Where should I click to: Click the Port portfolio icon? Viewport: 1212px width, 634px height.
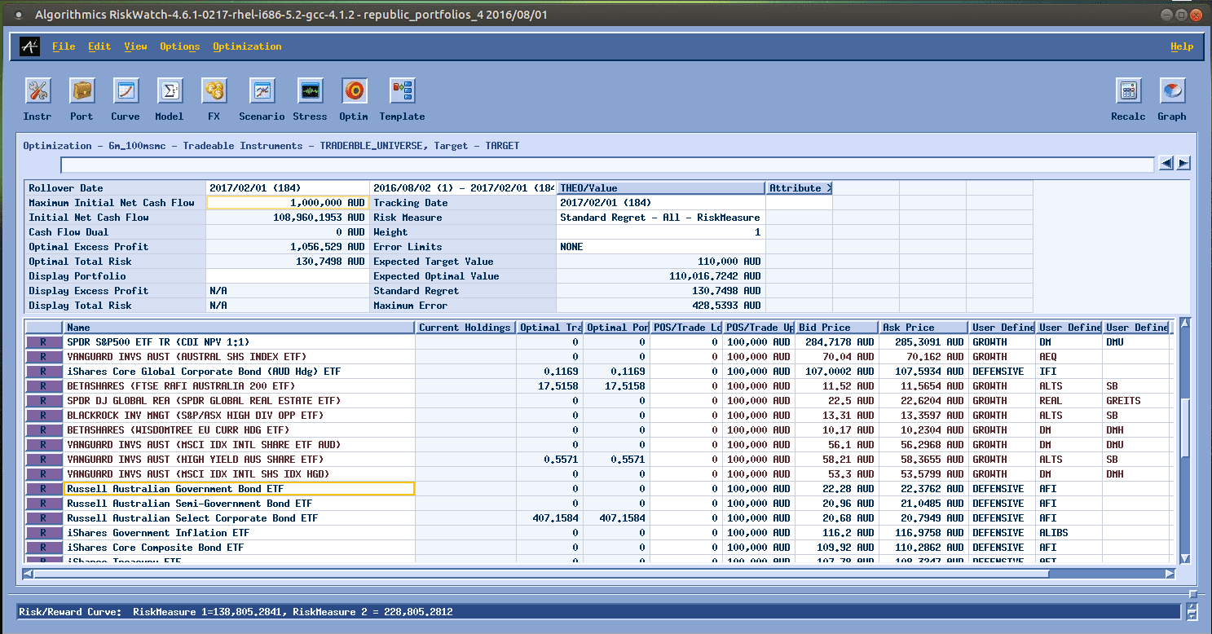(82, 91)
